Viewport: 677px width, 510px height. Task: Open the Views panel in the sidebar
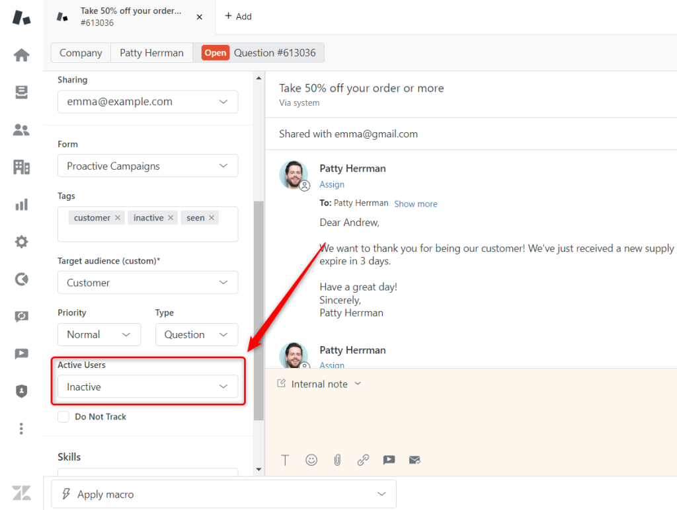point(20,92)
